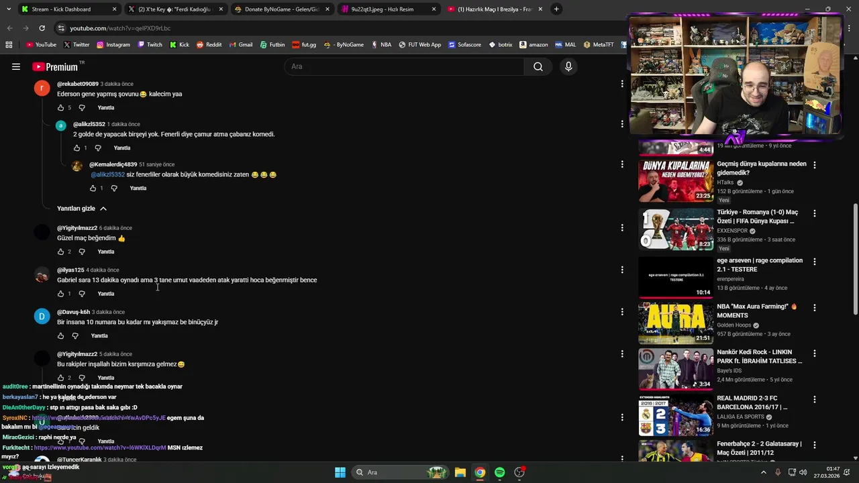Image resolution: width=859 pixels, height=483 pixels.
Task: Start voice search with microphone icon
Action: [x=568, y=66]
